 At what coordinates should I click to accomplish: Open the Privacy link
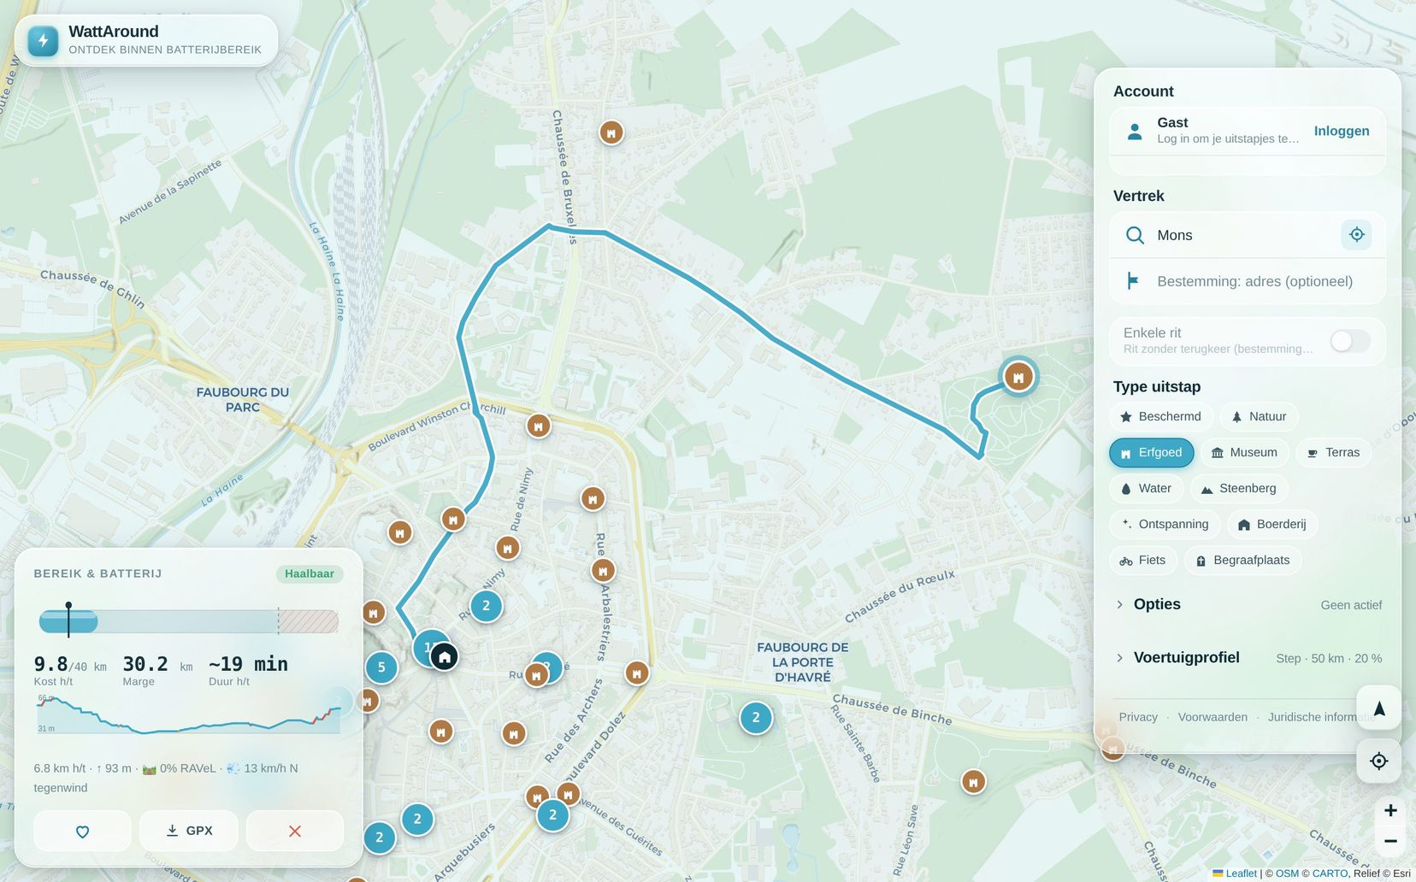pos(1138,717)
